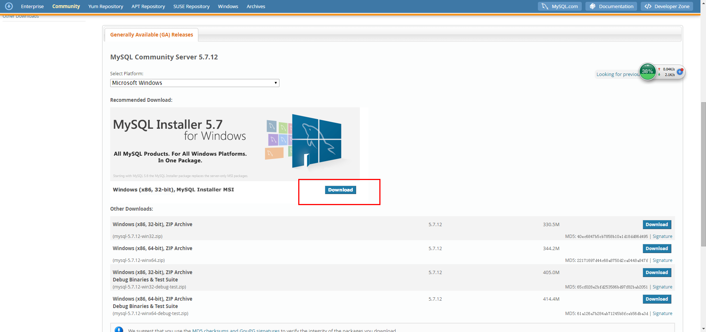Click the vertical page scrollbar thumb
This screenshot has width=706, height=332.
coord(703,173)
